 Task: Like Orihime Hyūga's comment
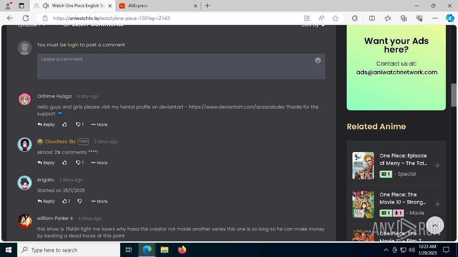pyautogui.click(x=65, y=125)
